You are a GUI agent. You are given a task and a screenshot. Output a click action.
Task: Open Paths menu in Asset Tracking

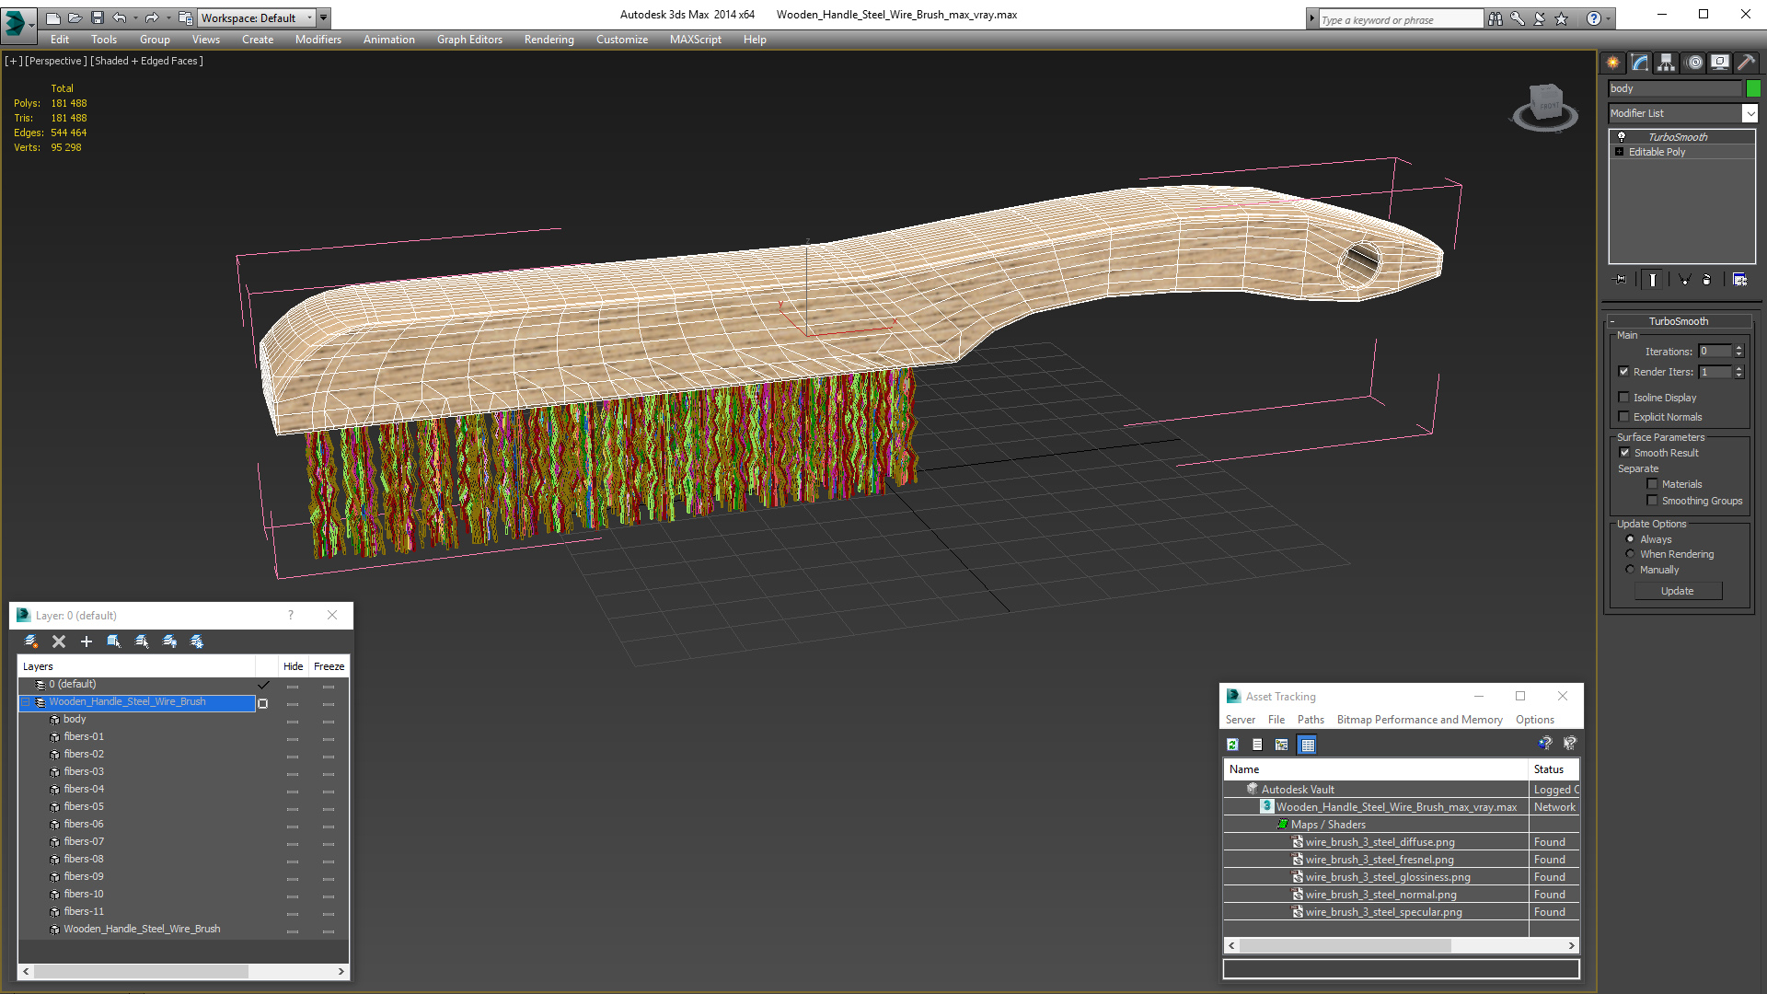point(1311,720)
